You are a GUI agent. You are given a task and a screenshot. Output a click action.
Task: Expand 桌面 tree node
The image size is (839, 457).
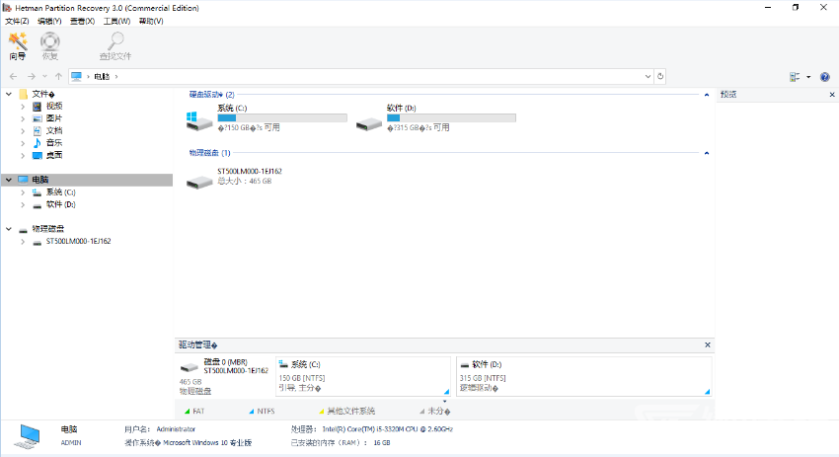(x=23, y=156)
